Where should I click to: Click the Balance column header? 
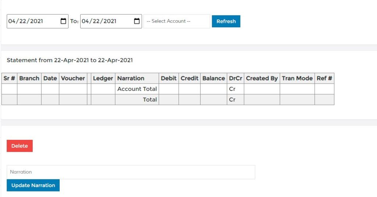[x=214, y=78]
